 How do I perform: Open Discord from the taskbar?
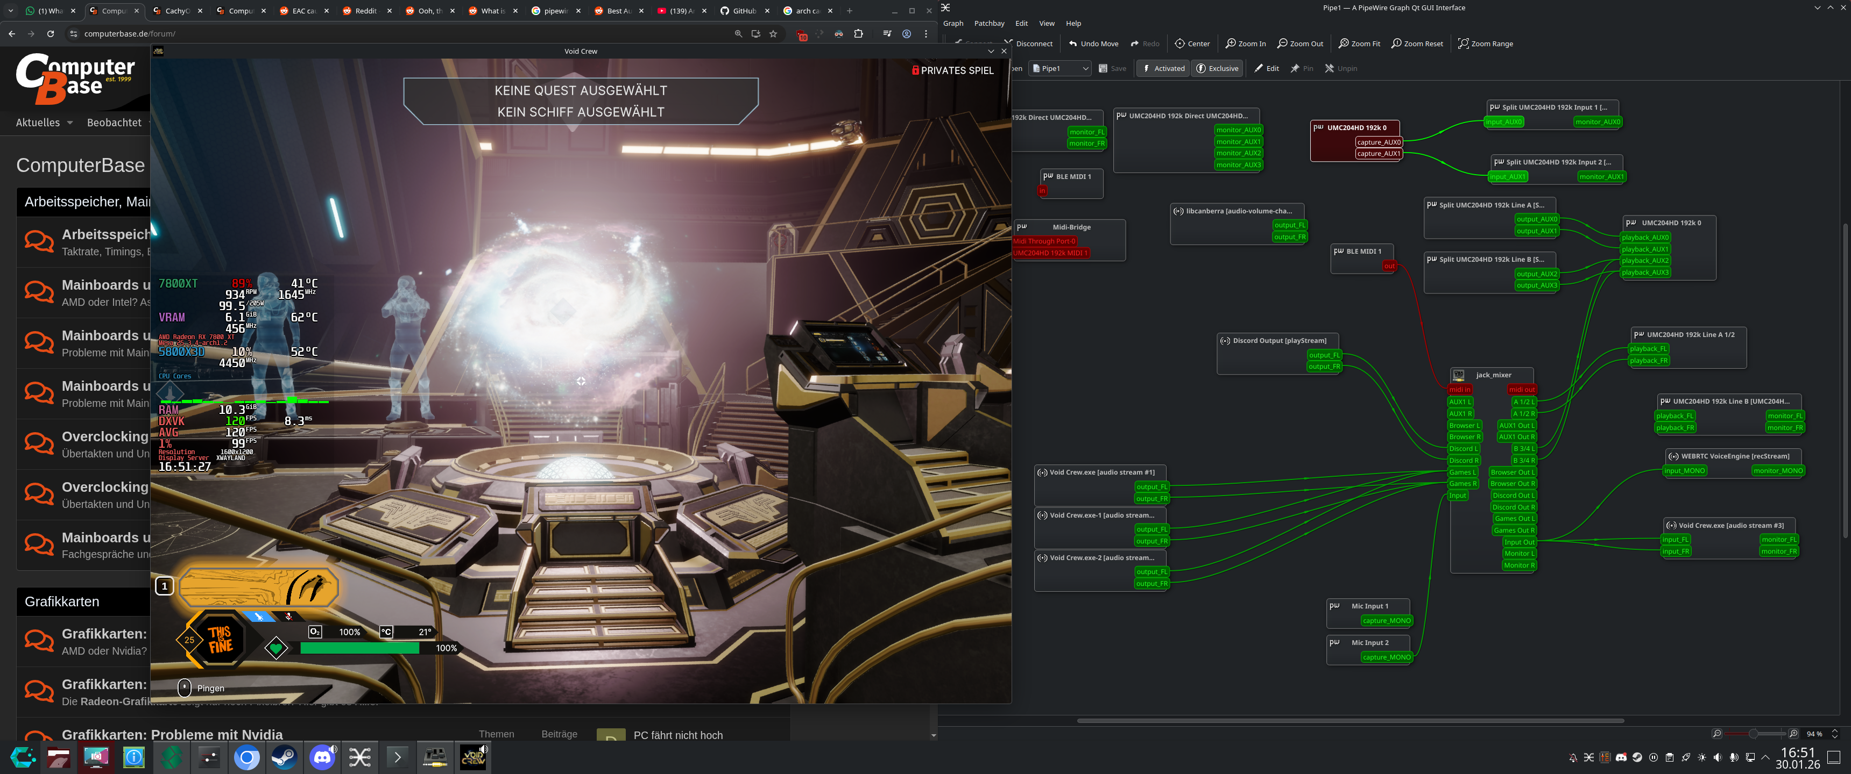323,757
